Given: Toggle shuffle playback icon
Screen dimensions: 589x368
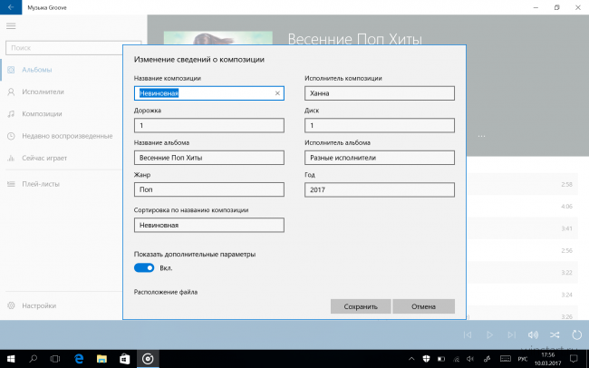Looking at the screenshot, I should [x=555, y=335].
